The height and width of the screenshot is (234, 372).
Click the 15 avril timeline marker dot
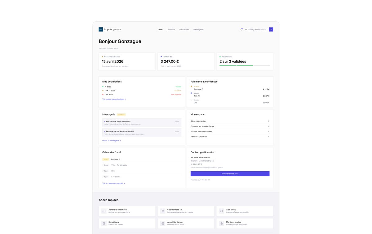coord(191,86)
